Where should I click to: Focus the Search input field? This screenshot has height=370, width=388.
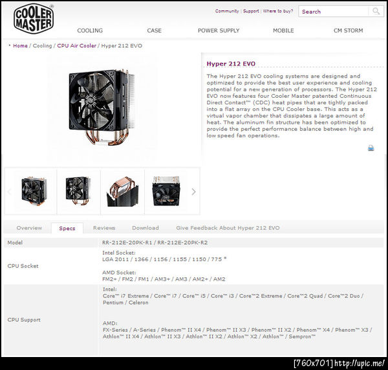pos(334,12)
